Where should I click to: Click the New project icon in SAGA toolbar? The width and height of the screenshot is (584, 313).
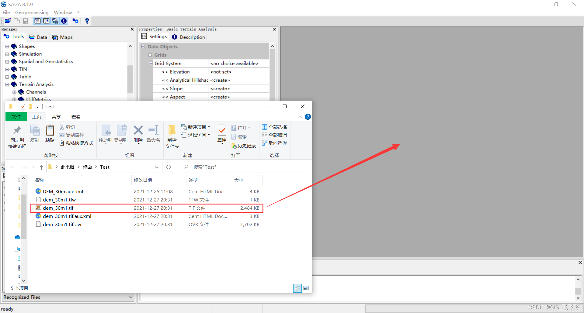click(17, 21)
